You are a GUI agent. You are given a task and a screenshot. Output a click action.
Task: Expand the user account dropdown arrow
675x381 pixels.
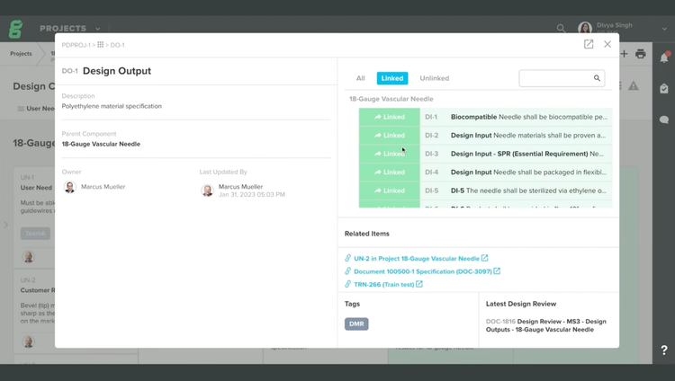(664, 29)
